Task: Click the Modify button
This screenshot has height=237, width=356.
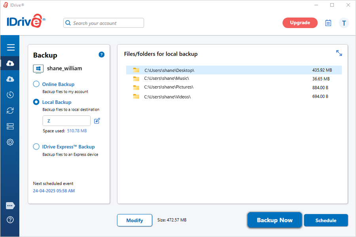Action: click(x=134, y=220)
